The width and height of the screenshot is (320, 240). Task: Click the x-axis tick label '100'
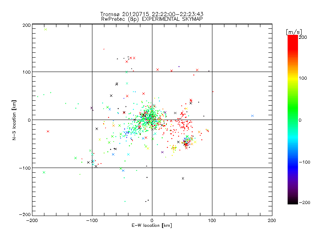[x=212, y=220]
